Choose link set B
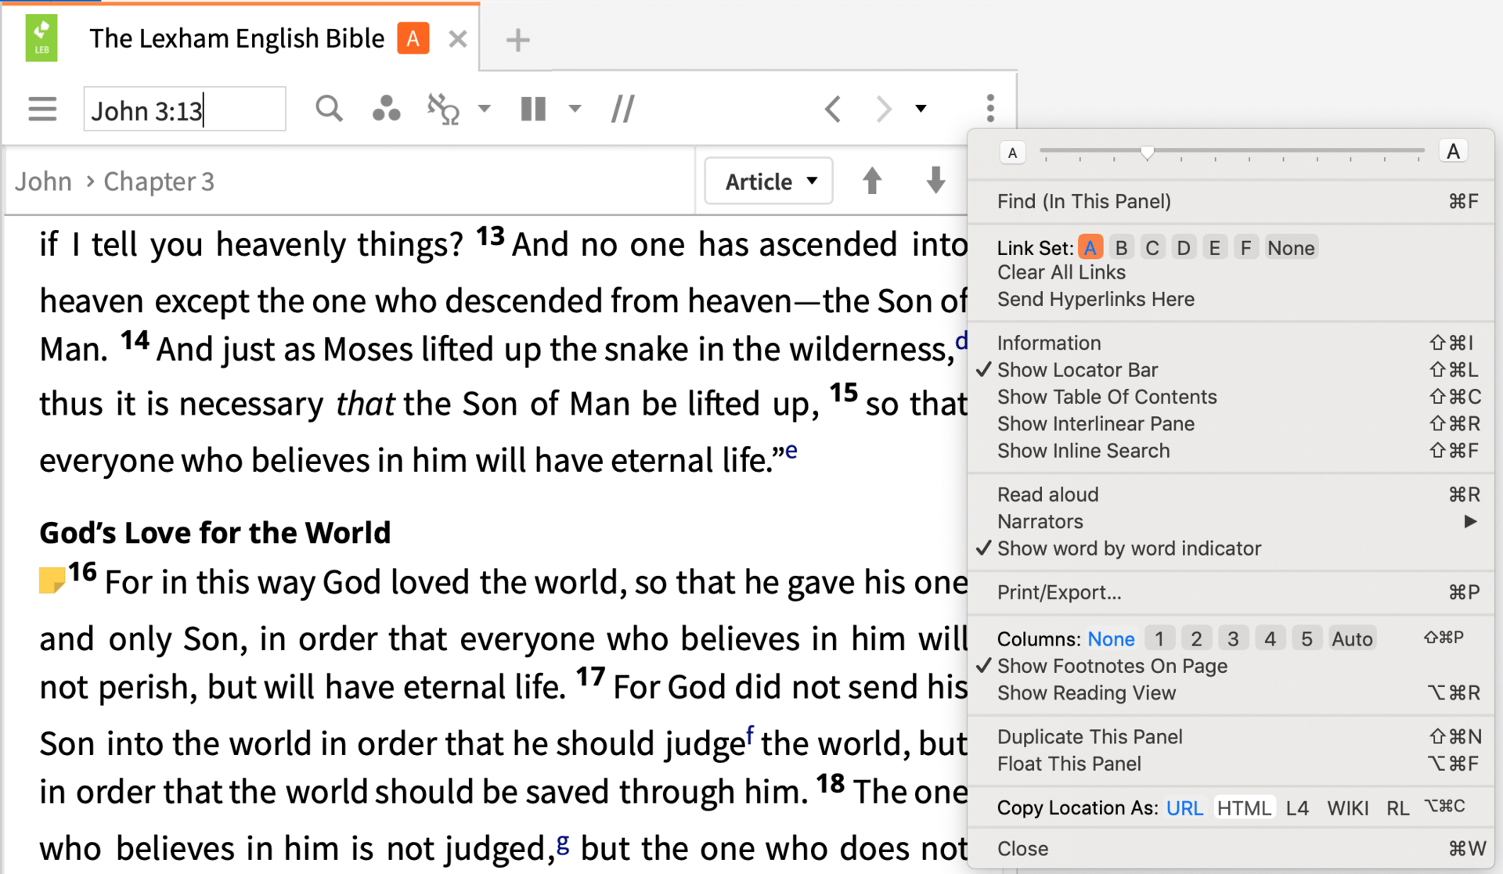This screenshot has width=1503, height=874. click(1121, 248)
